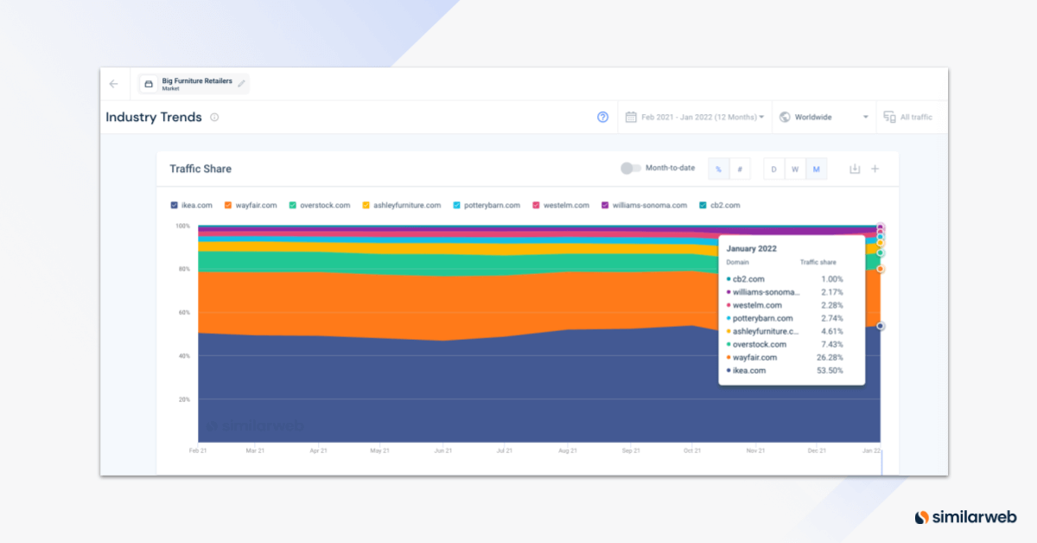Click the Traffic Share title
The width and height of the screenshot is (1037, 543).
pyautogui.click(x=200, y=169)
